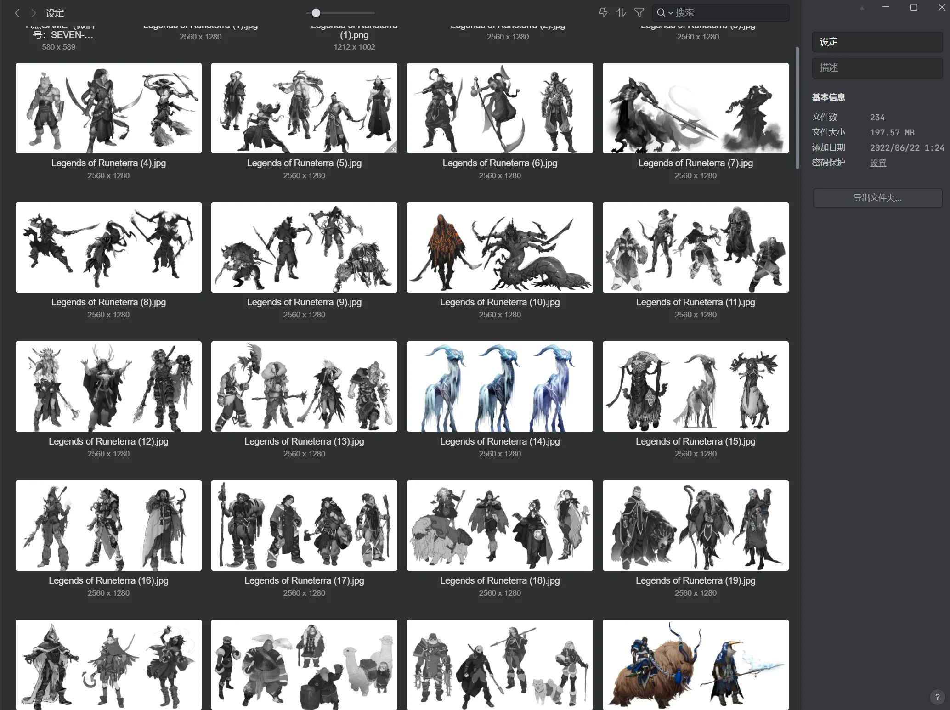
Task: Click the file size value 197.57 MB
Action: 892,133
